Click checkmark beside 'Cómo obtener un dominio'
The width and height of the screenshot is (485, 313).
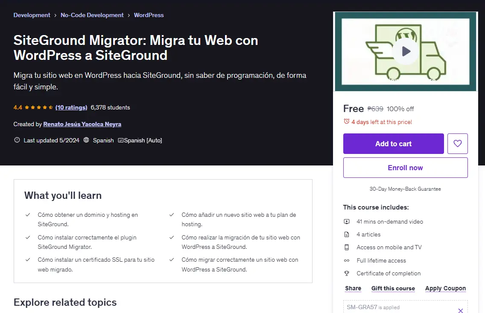(27, 215)
